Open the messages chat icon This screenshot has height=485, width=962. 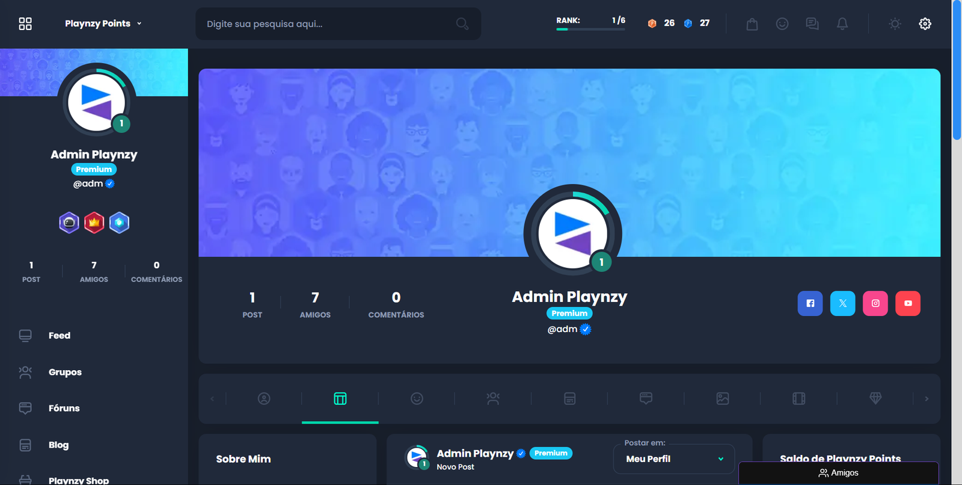812,24
